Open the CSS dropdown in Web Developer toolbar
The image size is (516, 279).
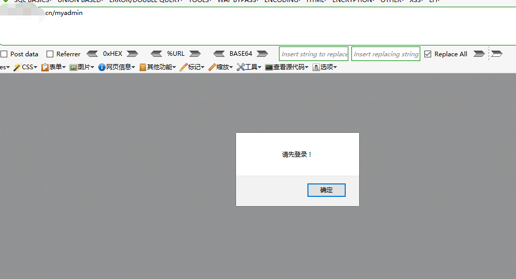[x=25, y=67]
